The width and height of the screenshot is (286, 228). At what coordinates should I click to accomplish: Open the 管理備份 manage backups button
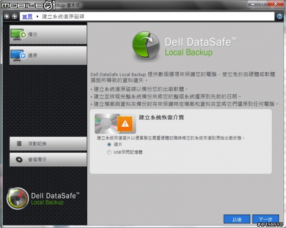(x=48, y=160)
